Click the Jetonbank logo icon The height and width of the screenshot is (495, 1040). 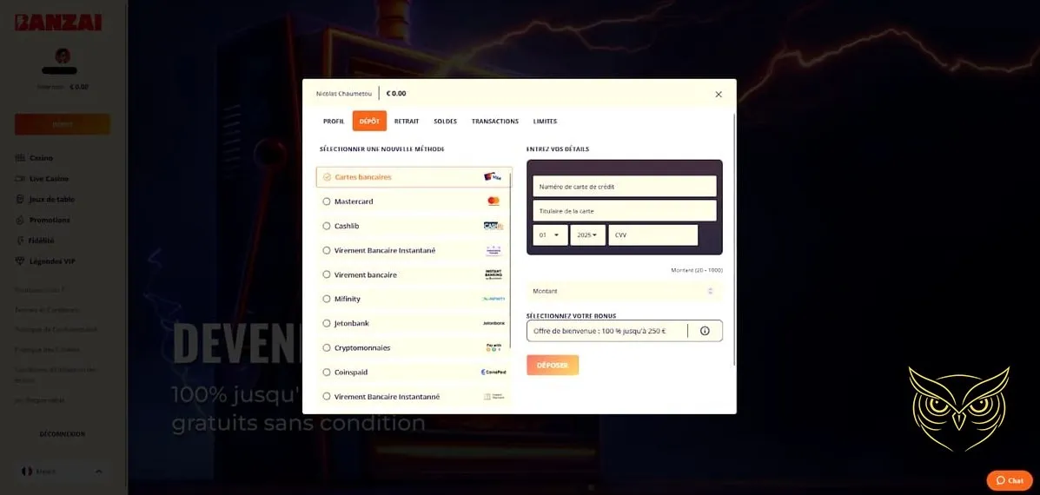(494, 323)
